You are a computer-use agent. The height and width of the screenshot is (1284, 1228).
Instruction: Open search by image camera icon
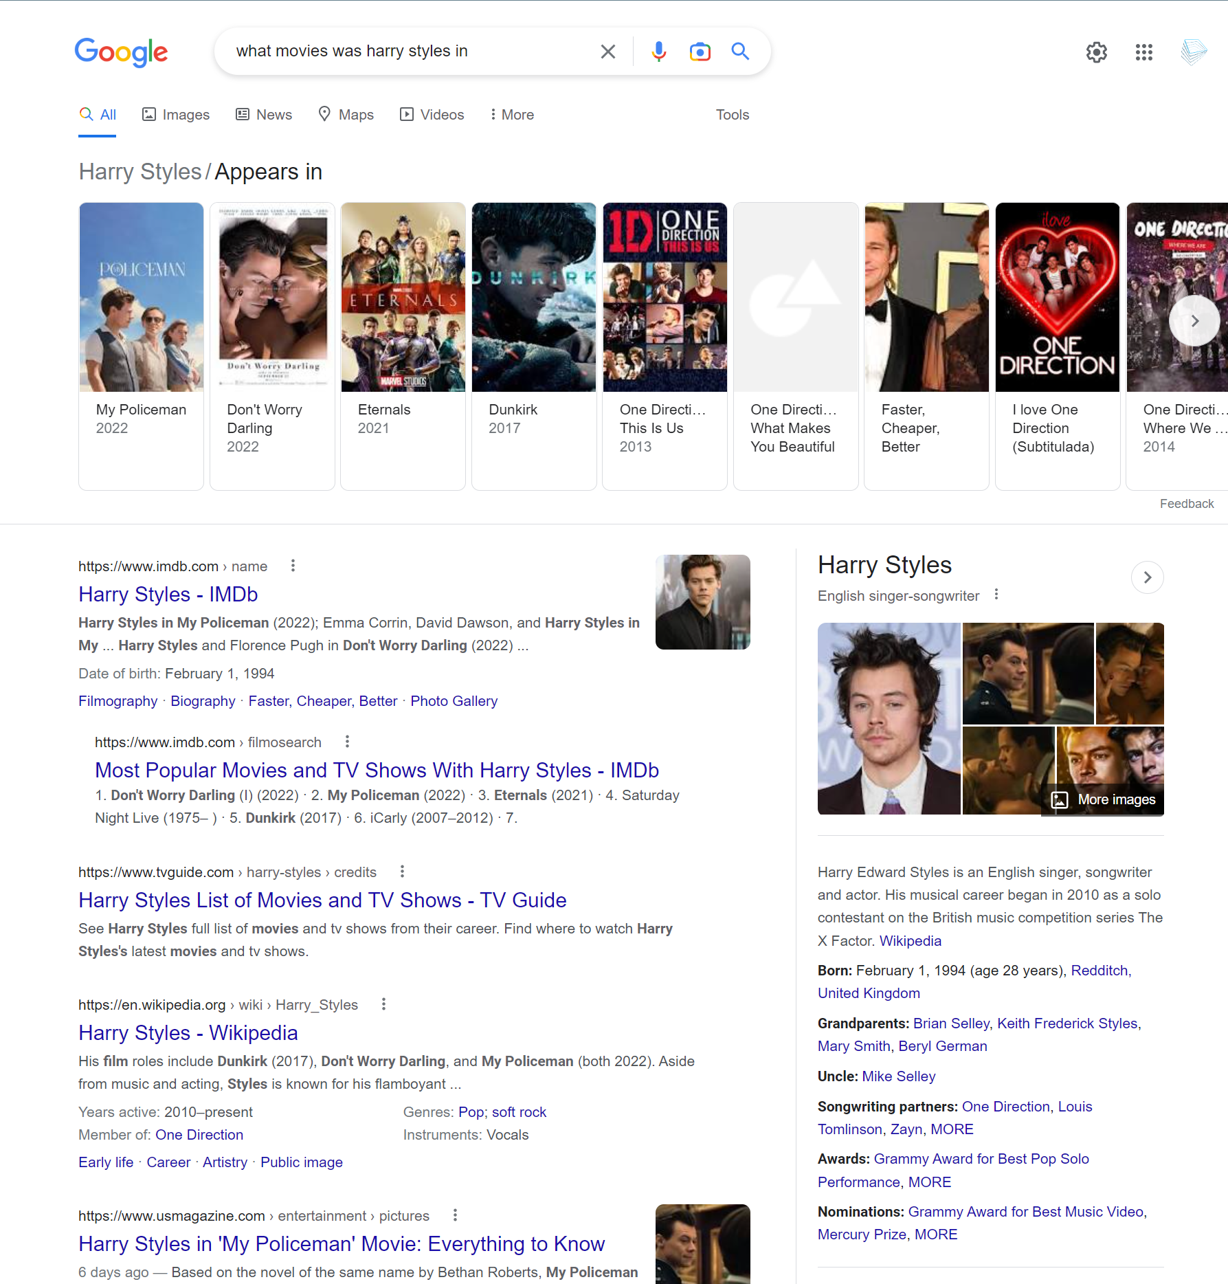click(700, 52)
